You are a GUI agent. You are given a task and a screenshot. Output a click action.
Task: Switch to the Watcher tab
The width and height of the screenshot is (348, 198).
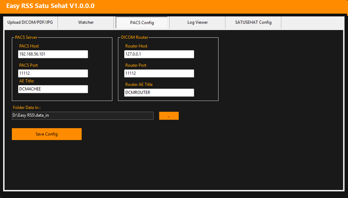(x=86, y=22)
